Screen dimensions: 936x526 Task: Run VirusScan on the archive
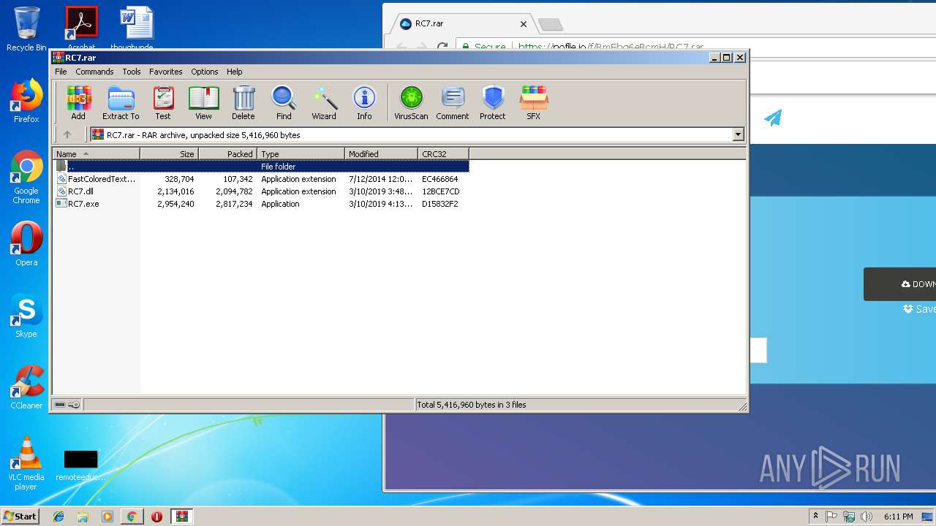pos(411,102)
